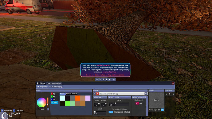This screenshot has width=212, height=119.
Task: Turn Spritesheet ON
Action: coord(141,103)
